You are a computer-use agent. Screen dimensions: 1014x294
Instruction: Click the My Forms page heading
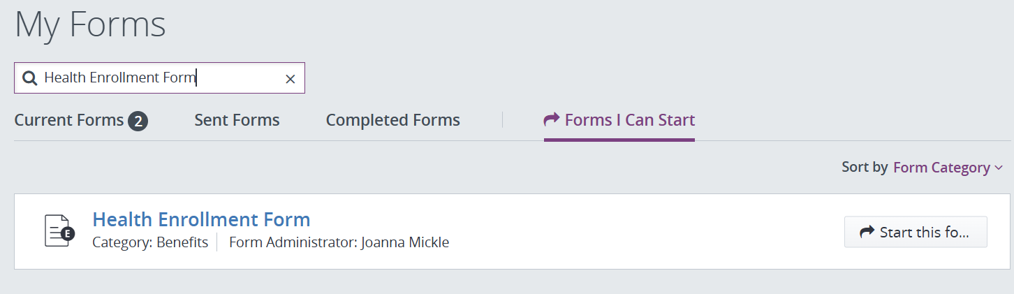[x=90, y=24]
